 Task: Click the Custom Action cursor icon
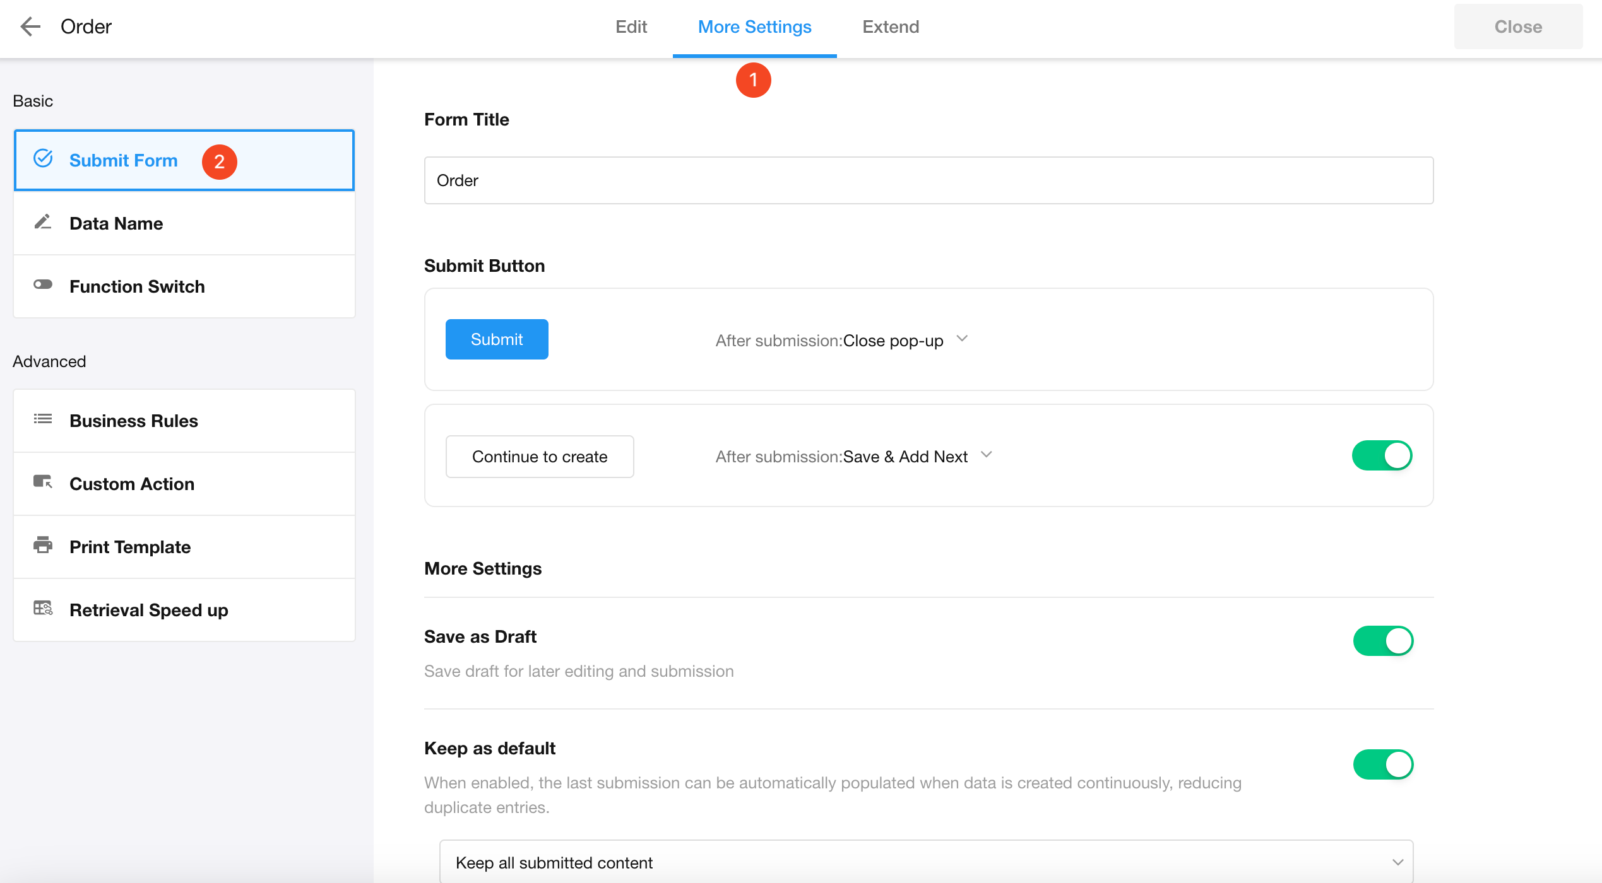(43, 482)
